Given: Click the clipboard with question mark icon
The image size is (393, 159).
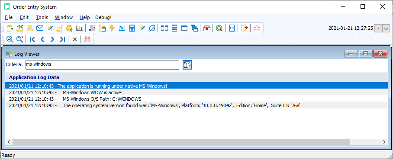Looking at the screenshot, I should point(10,28).
